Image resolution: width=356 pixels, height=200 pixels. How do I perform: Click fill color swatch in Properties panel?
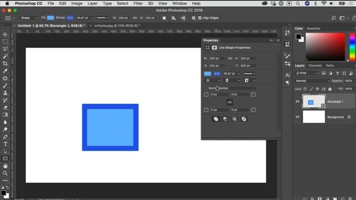click(x=207, y=74)
